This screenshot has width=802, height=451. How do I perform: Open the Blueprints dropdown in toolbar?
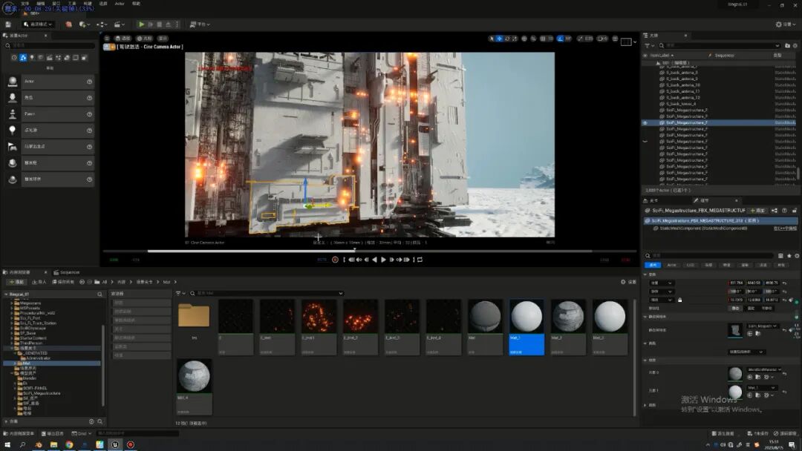102,24
